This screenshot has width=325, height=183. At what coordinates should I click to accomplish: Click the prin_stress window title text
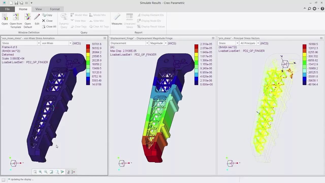(239, 38)
